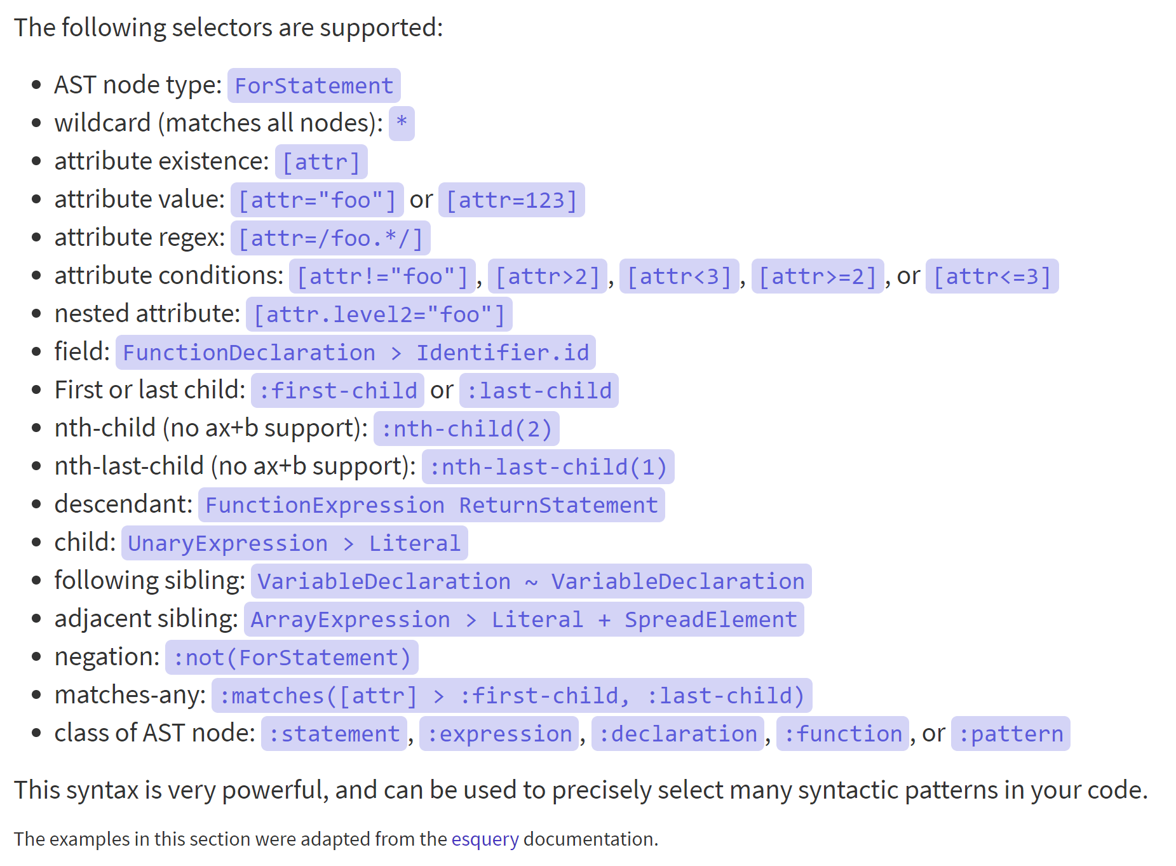Click the [attr=/foo.*/] regex snippet
Viewport: 1176px width, 866px height.
[x=330, y=238]
